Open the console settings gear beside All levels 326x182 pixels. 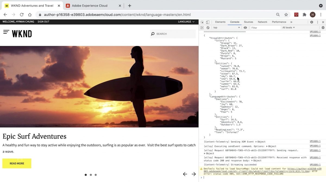[323, 28]
